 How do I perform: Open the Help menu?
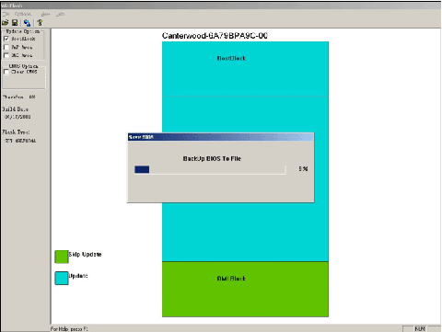[x=61, y=14]
